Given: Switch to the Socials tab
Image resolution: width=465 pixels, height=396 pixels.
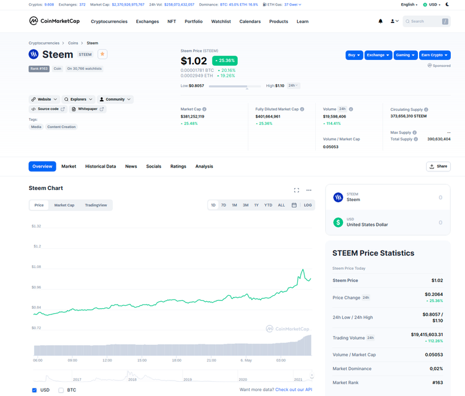Looking at the screenshot, I should point(154,166).
